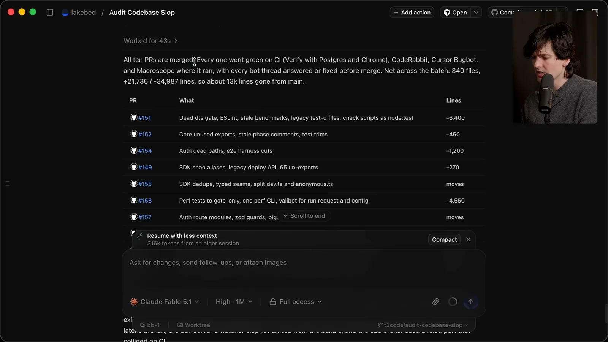Click Scroll to end button
This screenshot has width=608, height=342.
pyautogui.click(x=304, y=216)
